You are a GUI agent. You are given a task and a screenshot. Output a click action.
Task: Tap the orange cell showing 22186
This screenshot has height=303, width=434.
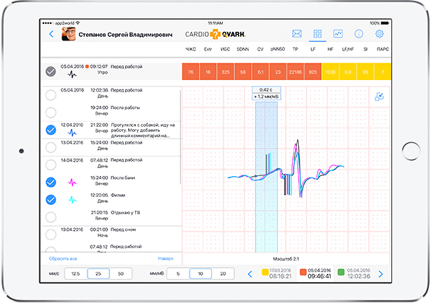295,71
